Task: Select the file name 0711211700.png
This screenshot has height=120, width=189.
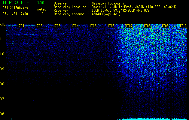Action: coord(15,8)
